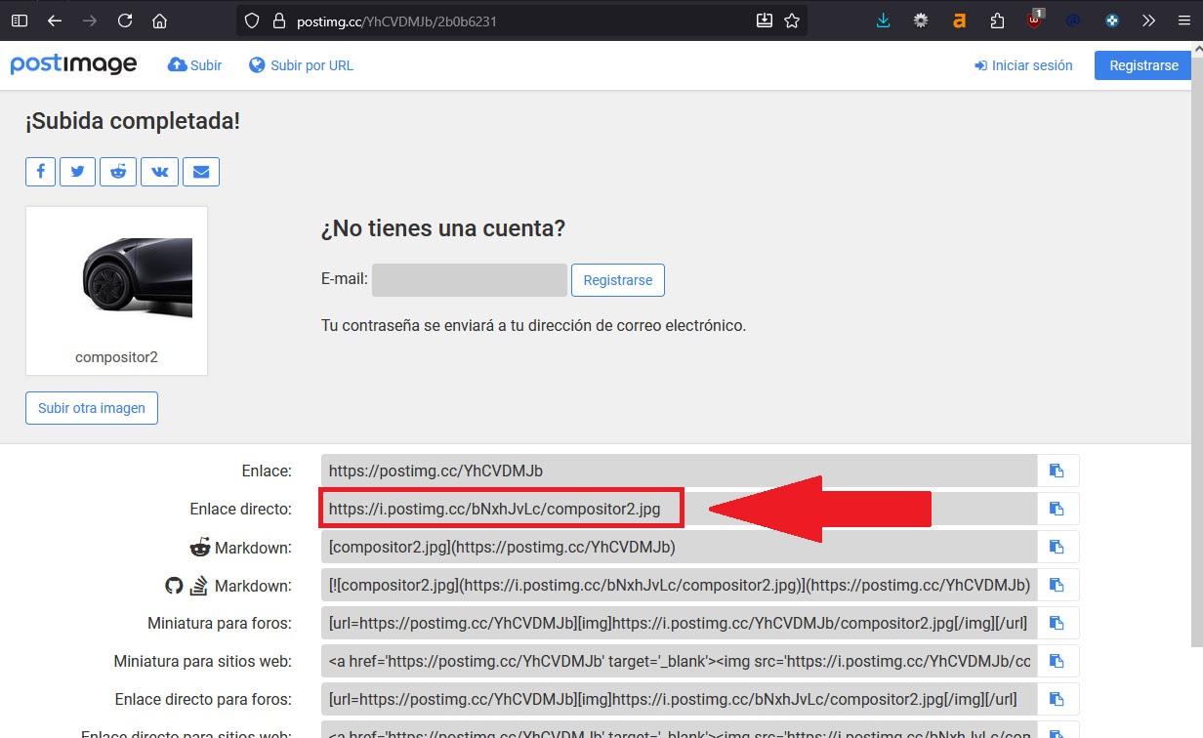Open Subir in the top navigation
1203x738 pixels.
coord(195,65)
